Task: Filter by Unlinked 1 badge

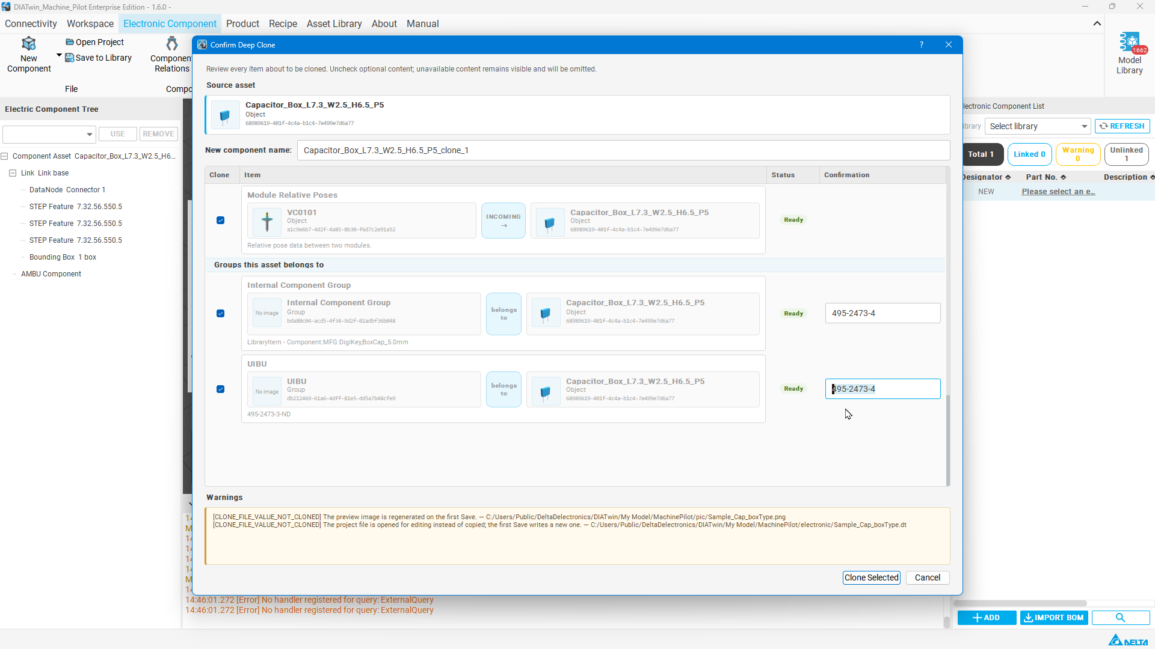Action: (x=1127, y=154)
